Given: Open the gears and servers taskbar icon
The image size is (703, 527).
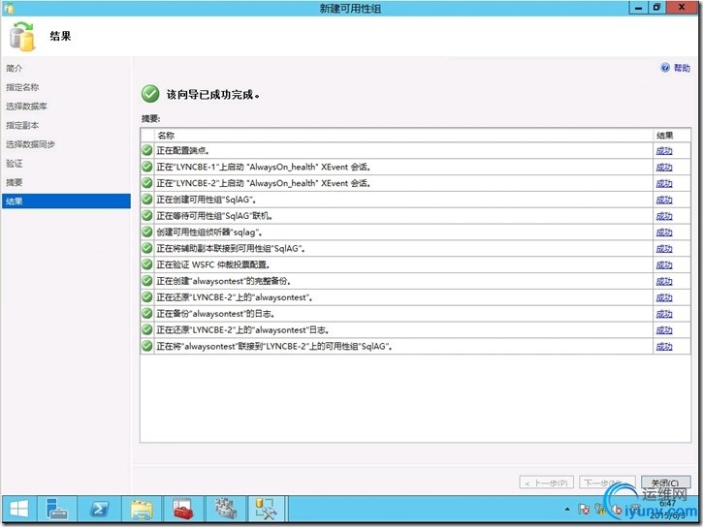Looking at the screenshot, I should coord(226,510).
